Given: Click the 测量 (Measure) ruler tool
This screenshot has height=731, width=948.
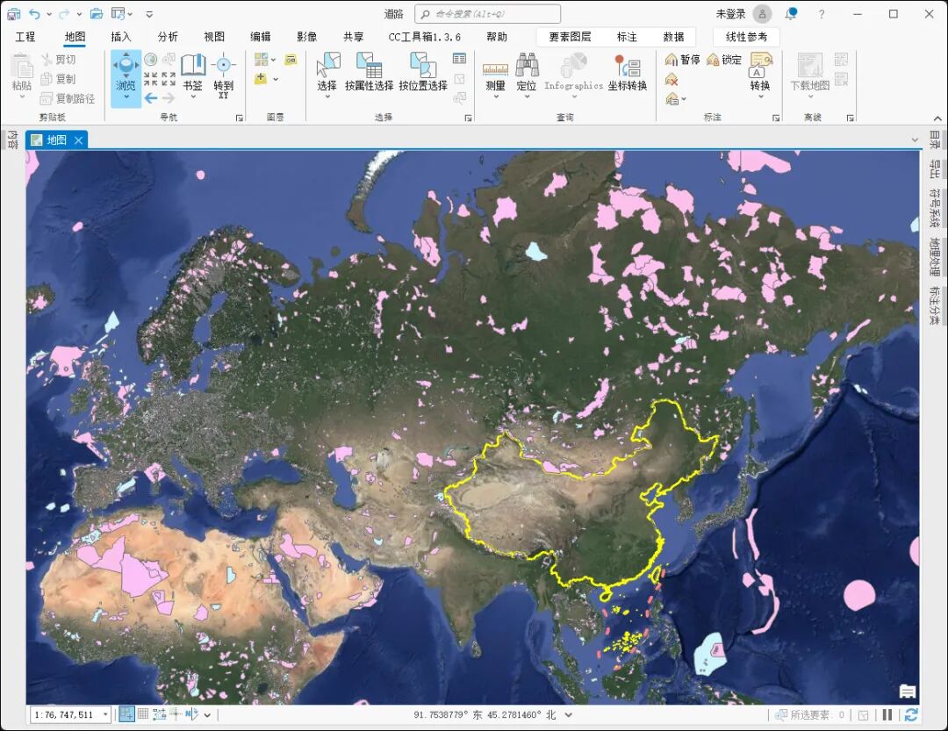Looking at the screenshot, I should (x=495, y=72).
